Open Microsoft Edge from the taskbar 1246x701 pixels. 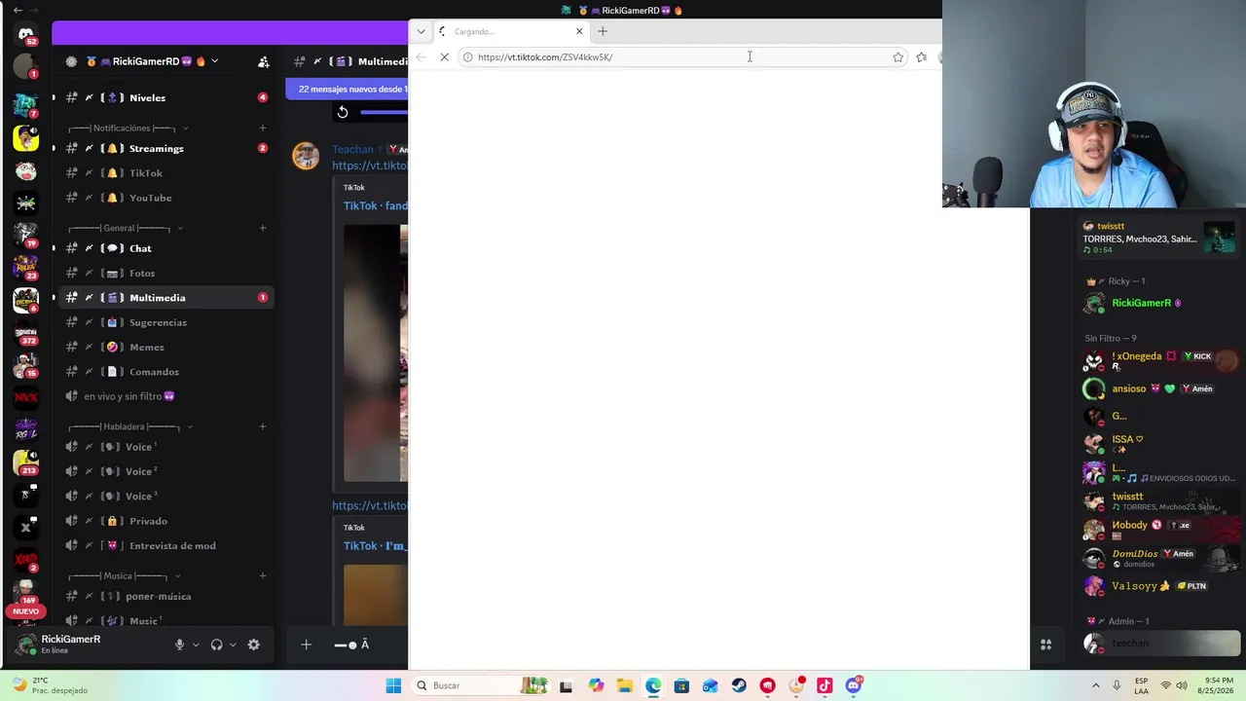(x=653, y=685)
